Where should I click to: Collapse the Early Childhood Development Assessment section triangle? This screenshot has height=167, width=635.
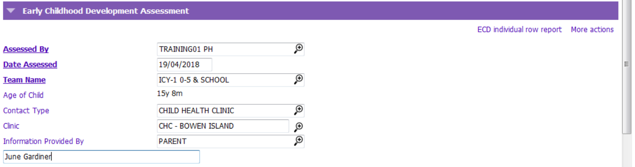(x=11, y=11)
